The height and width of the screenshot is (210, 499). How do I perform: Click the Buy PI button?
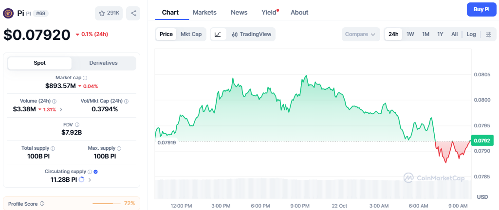point(481,9)
